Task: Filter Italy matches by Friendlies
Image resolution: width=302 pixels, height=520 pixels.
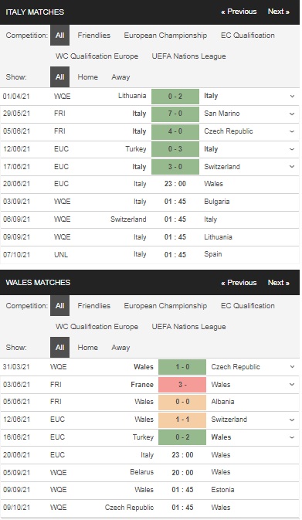Action: pyautogui.click(x=93, y=35)
